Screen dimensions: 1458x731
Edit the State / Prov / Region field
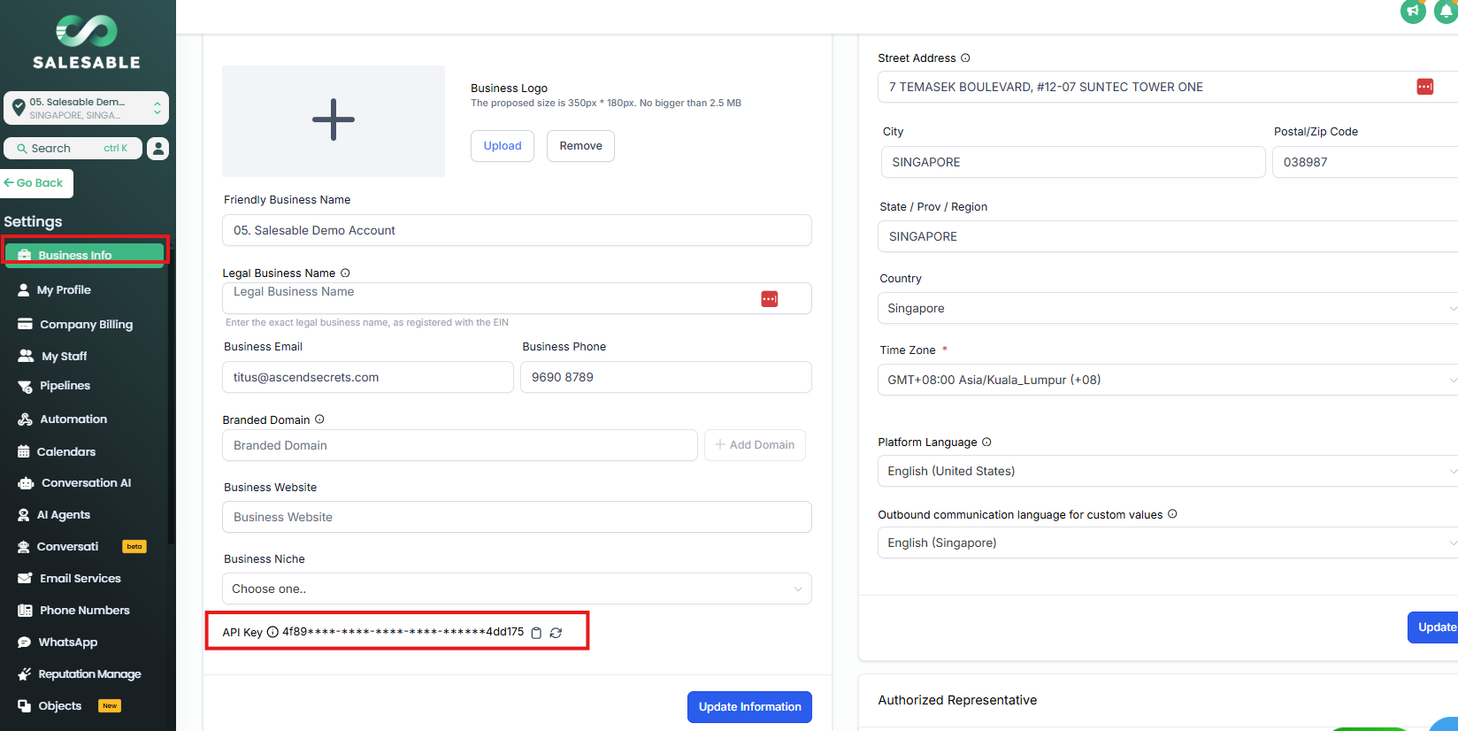click(x=1168, y=236)
